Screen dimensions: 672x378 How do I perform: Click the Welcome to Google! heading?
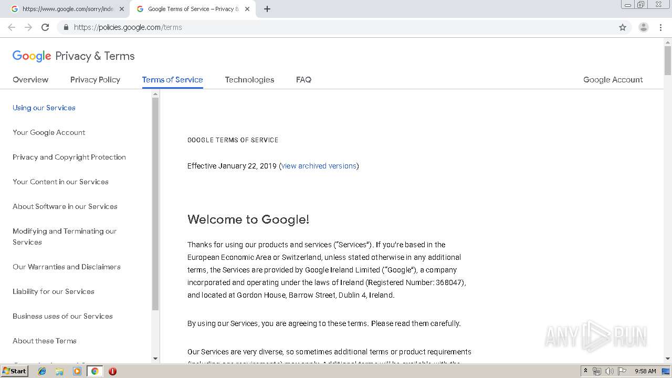[248, 219]
